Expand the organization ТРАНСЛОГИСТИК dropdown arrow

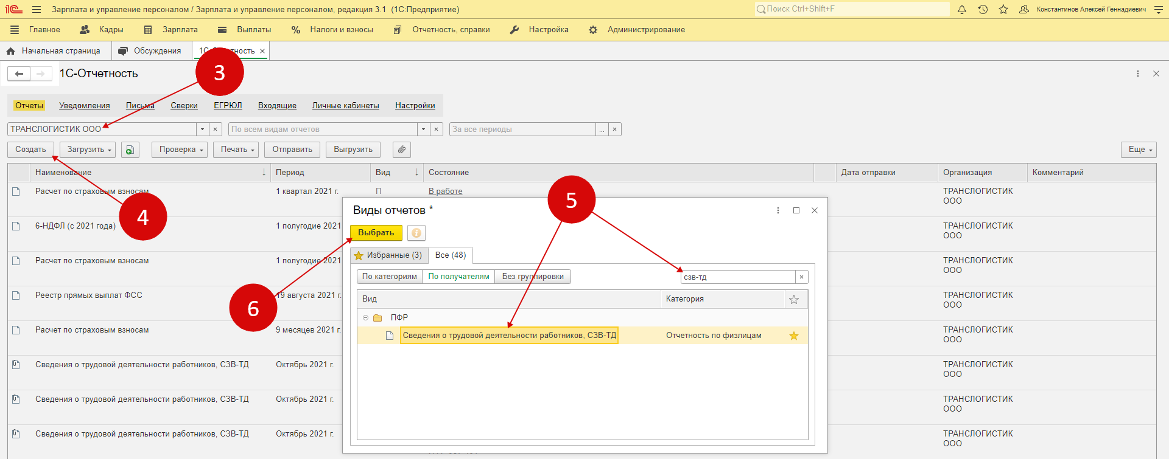[202, 129]
